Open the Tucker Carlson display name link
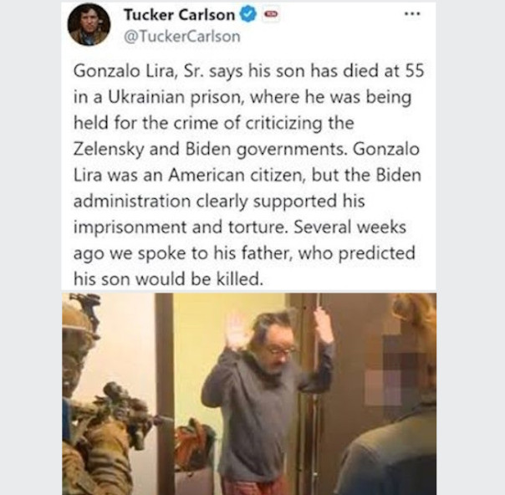 180,15
